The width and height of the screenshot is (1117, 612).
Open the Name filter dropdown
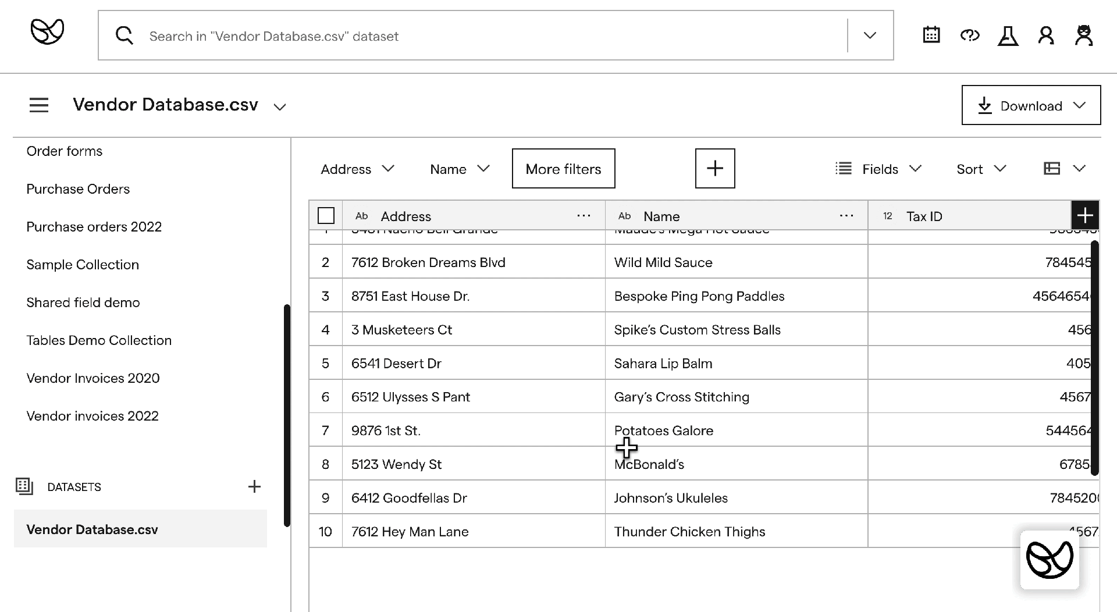(x=460, y=169)
